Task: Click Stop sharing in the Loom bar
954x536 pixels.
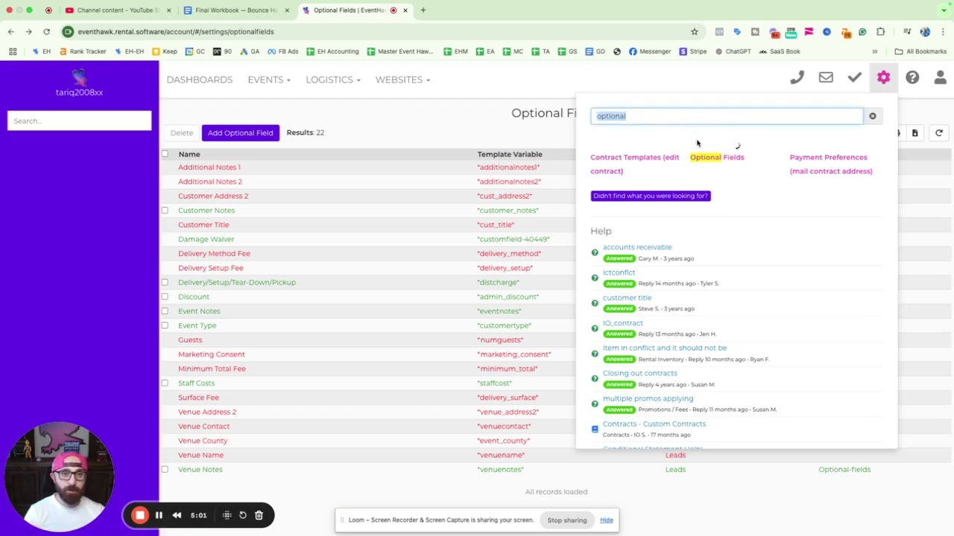Action: pyautogui.click(x=567, y=520)
